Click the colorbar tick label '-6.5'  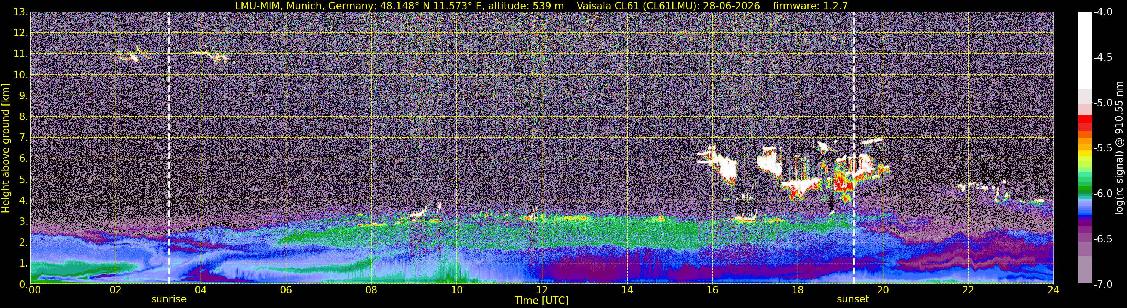click(1103, 239)
